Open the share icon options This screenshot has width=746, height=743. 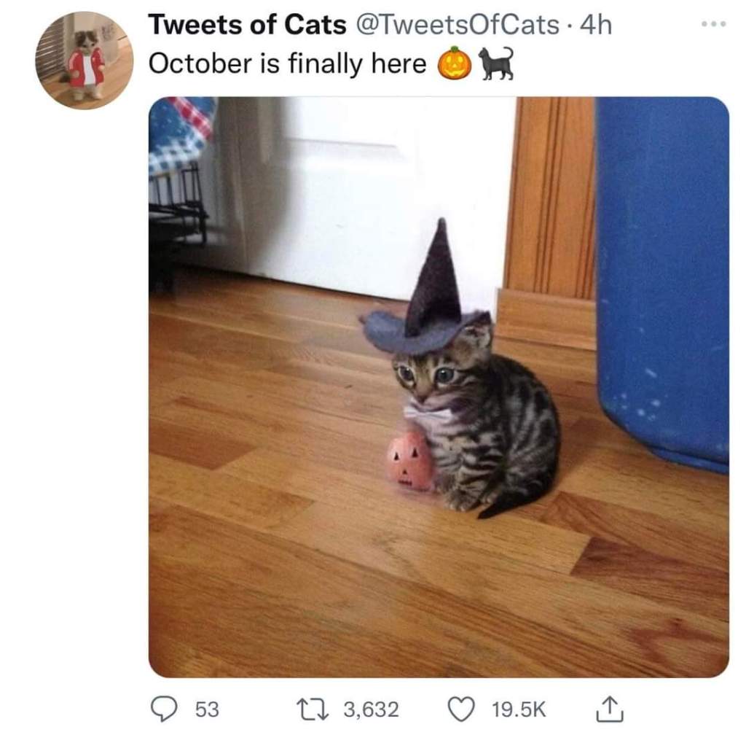tap(608, 709)
